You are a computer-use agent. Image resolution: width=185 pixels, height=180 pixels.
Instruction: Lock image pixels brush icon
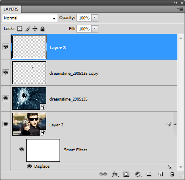point(27,29)
